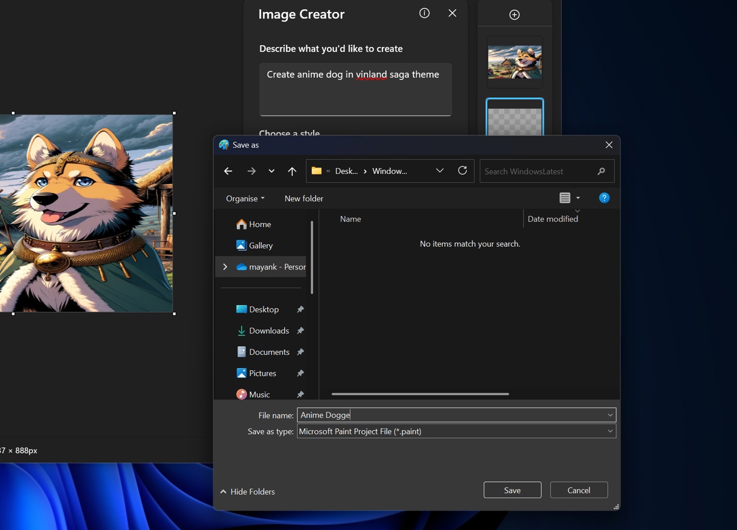Unpin Pictures from quick access
This screenshot has width=737, height=530.
click(x=300, y=373)
